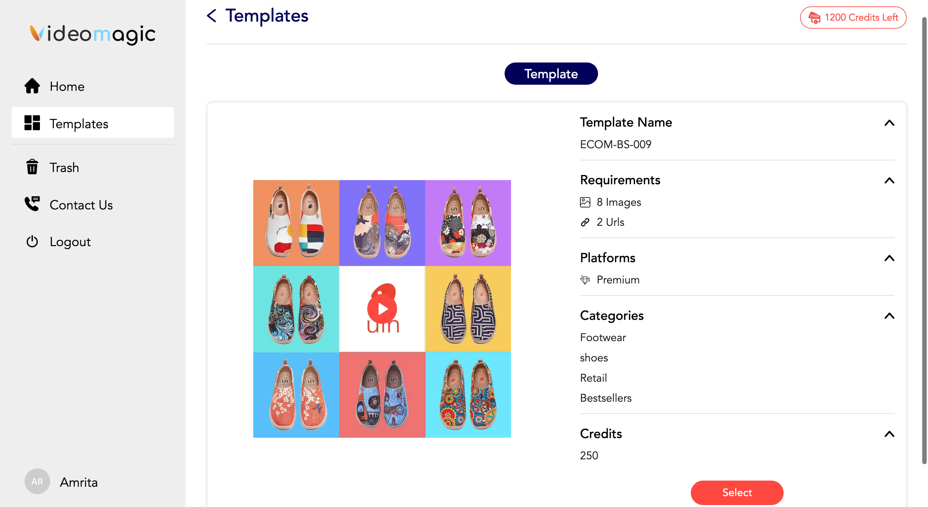Open the Template tab pill
This screenshot has width=928, height=507.
pos(551,74)
